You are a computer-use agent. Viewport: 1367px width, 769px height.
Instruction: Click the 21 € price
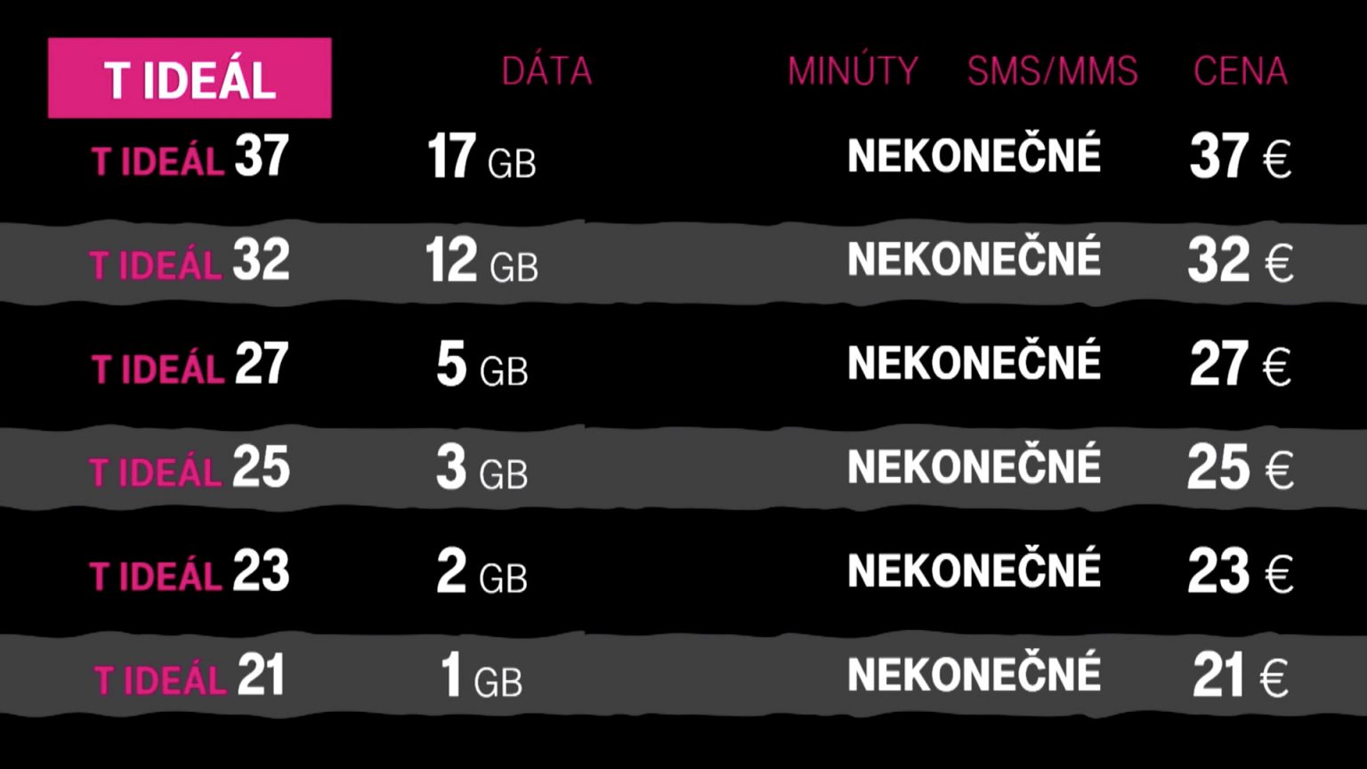(x=1241, y=676)
